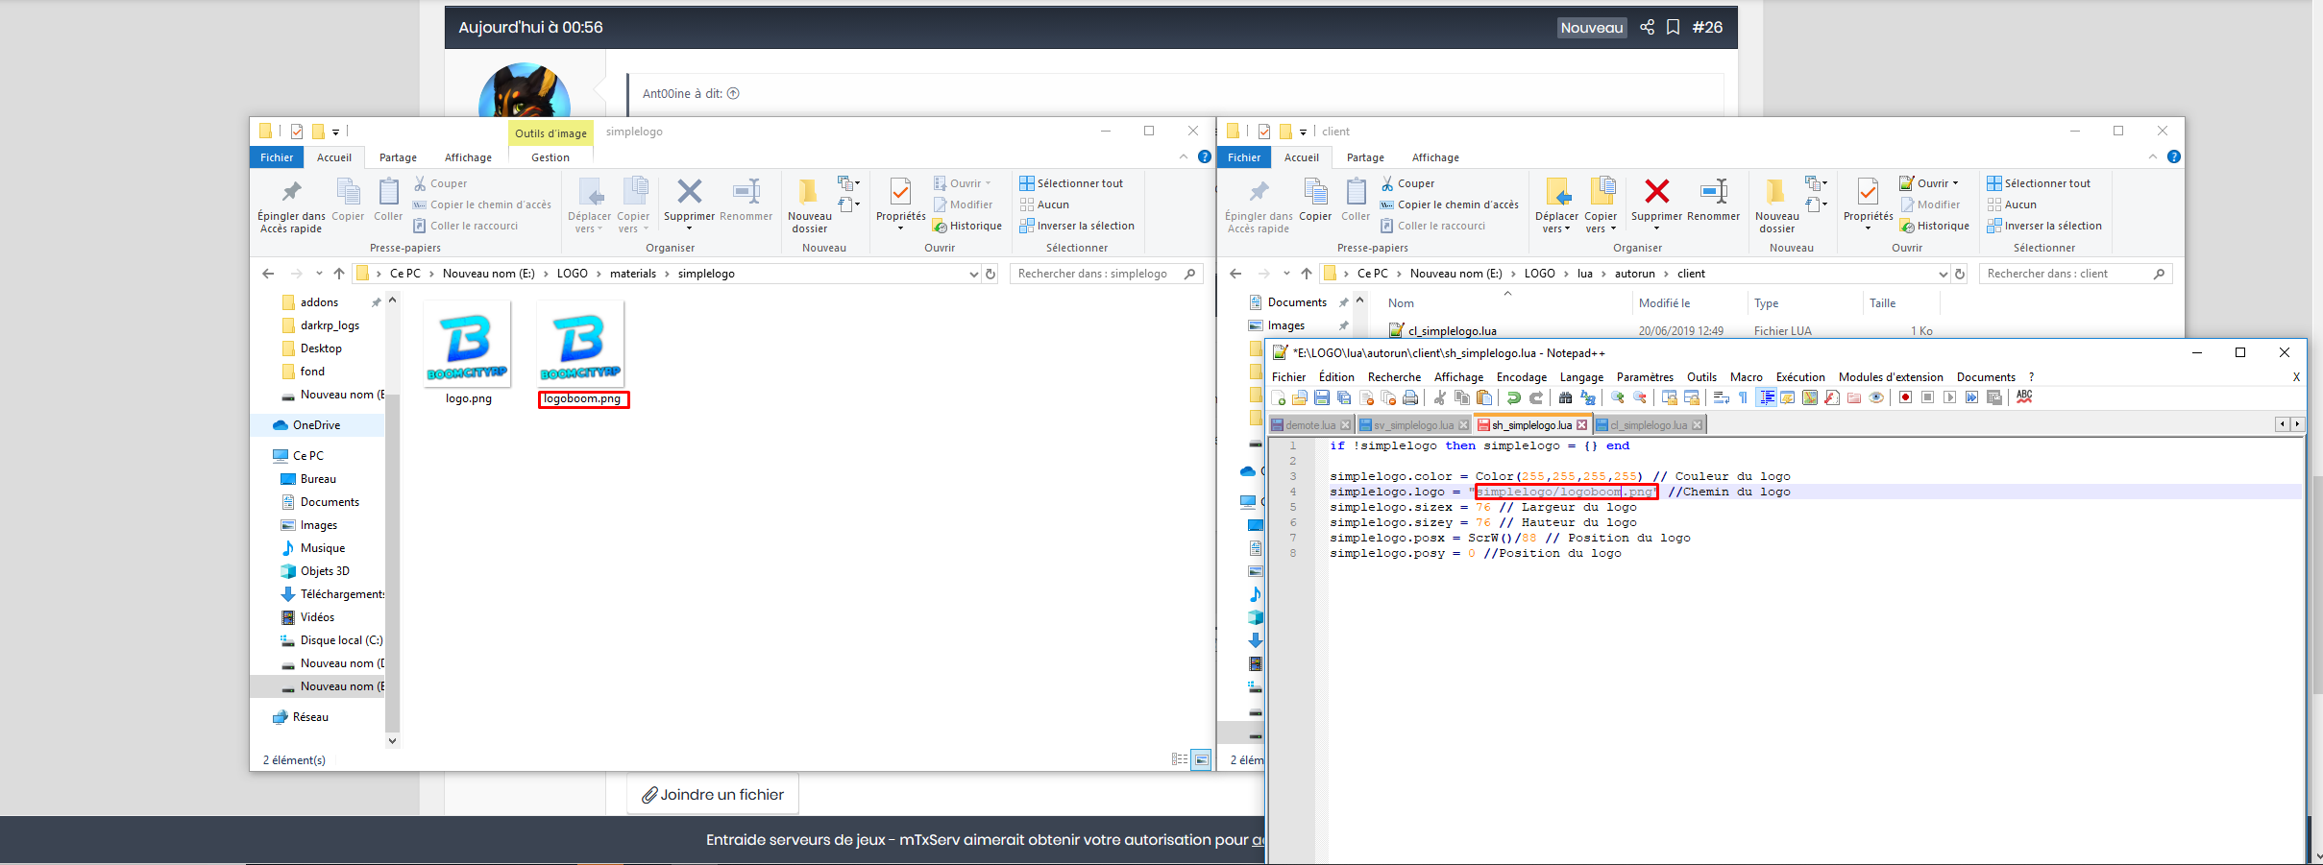Click Historique in client window ribbon
Image resolution: width=2323 pixels, height=865 pixels.
tap(1934, 226)
